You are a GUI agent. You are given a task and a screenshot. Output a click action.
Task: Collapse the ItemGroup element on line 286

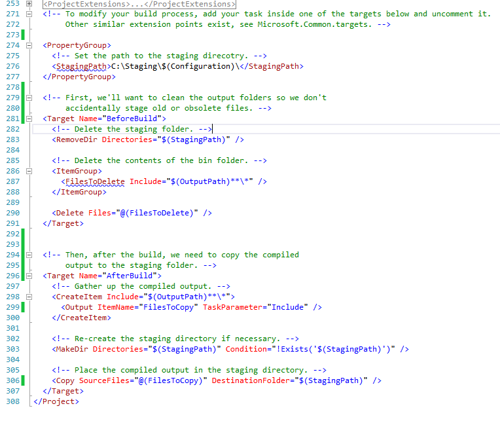click(x=29, y=171)
